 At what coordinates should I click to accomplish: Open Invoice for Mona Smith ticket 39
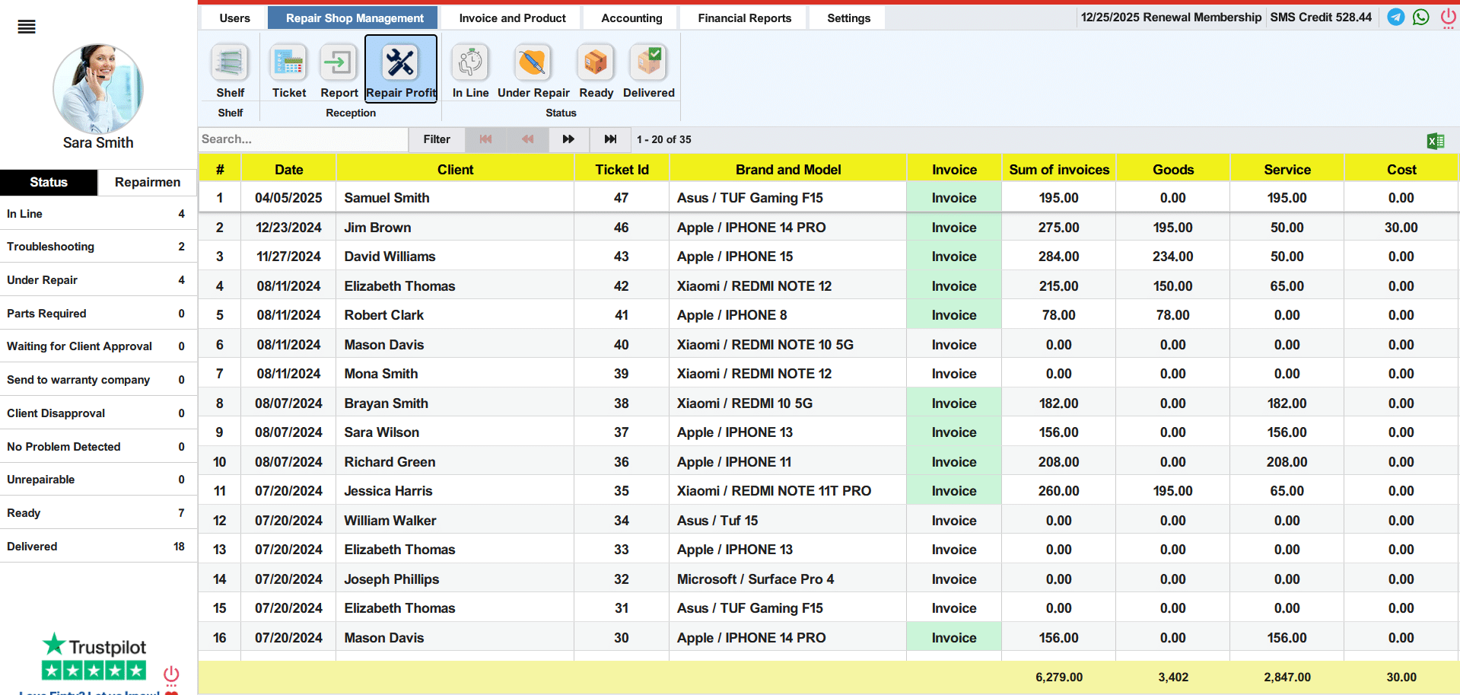pos(954,374)
